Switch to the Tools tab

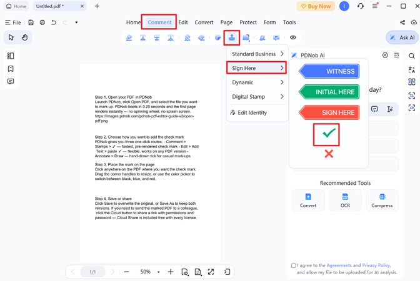pyautogui.click(x=289, y=22)
